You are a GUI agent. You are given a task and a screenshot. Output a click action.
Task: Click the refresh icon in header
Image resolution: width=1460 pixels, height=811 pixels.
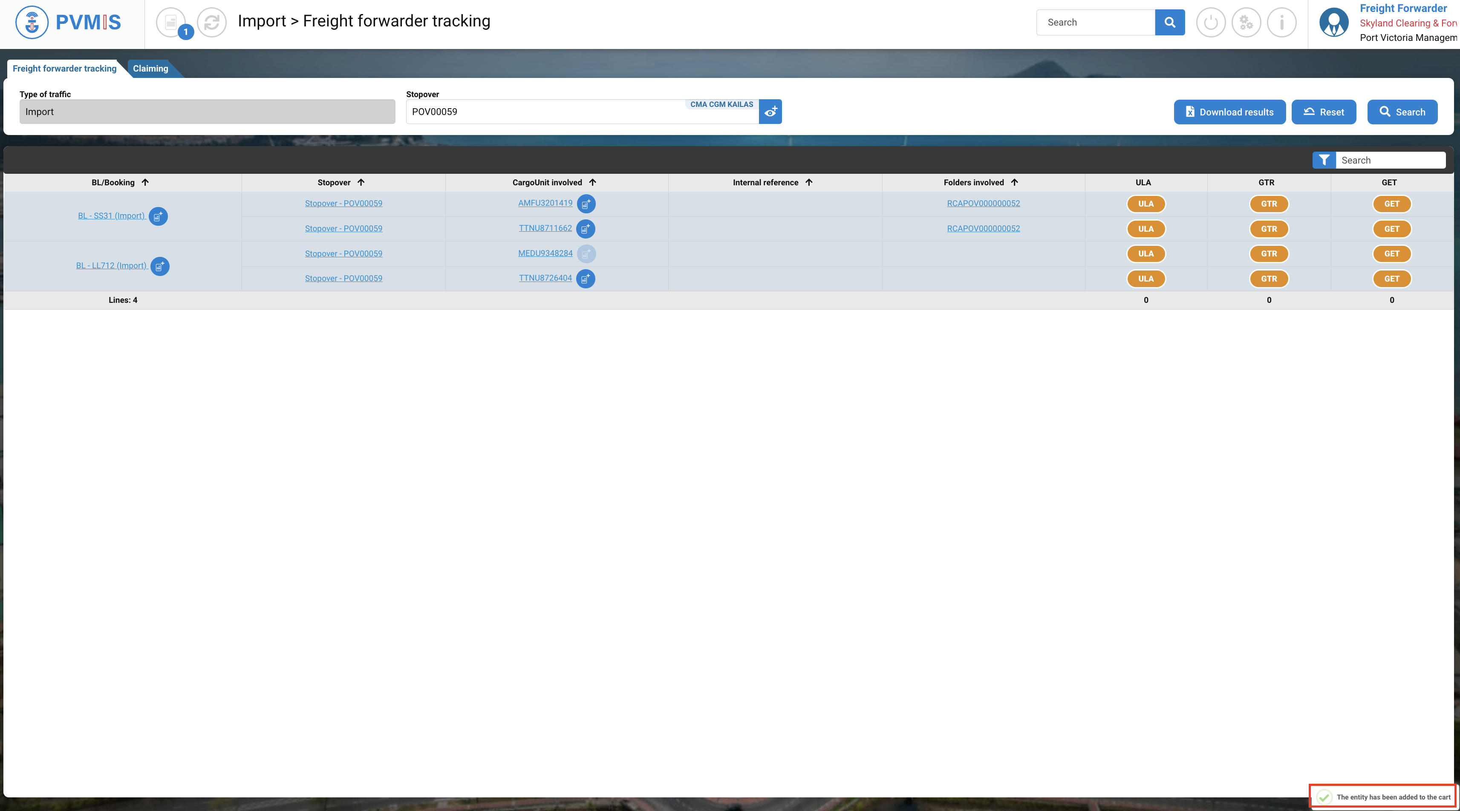[211, 23]
